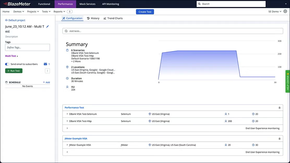Switch to the Trend Charts tab

(x=113, y=18)
